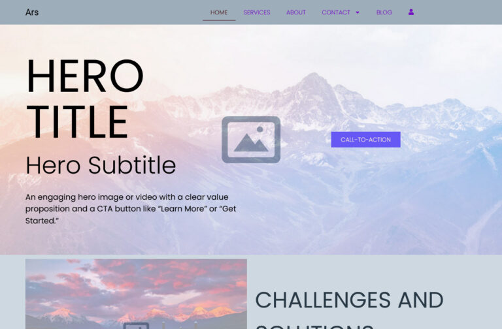
Task: Go to the Home menu item
Action: click(219, 12)
